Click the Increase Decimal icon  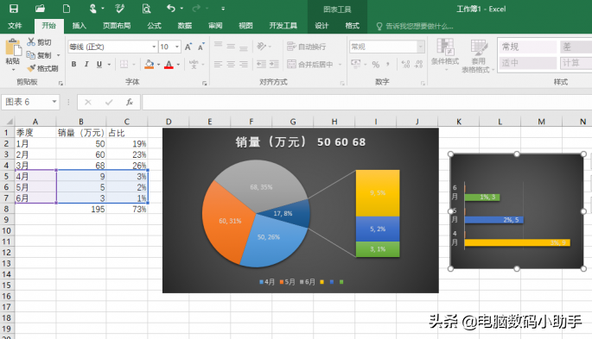pos(406,65)
